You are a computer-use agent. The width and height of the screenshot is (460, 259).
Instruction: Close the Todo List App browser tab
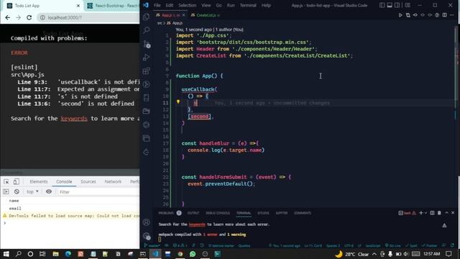point(78,6)
